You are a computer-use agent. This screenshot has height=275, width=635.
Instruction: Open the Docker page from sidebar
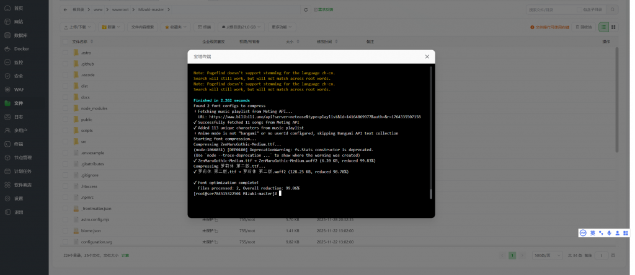tap(21, 48)
